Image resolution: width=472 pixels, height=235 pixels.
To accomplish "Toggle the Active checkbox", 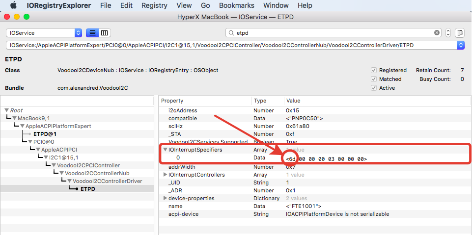I will coord(374,88).
